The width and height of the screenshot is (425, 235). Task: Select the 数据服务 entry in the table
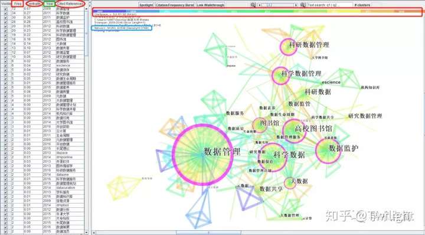[x=63, y=61]
